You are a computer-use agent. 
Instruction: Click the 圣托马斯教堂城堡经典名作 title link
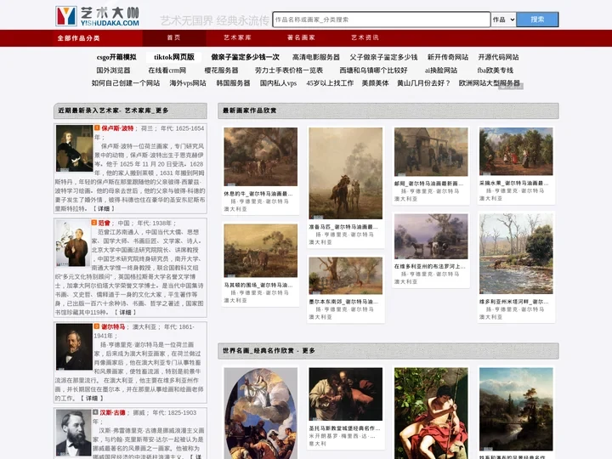344,428
